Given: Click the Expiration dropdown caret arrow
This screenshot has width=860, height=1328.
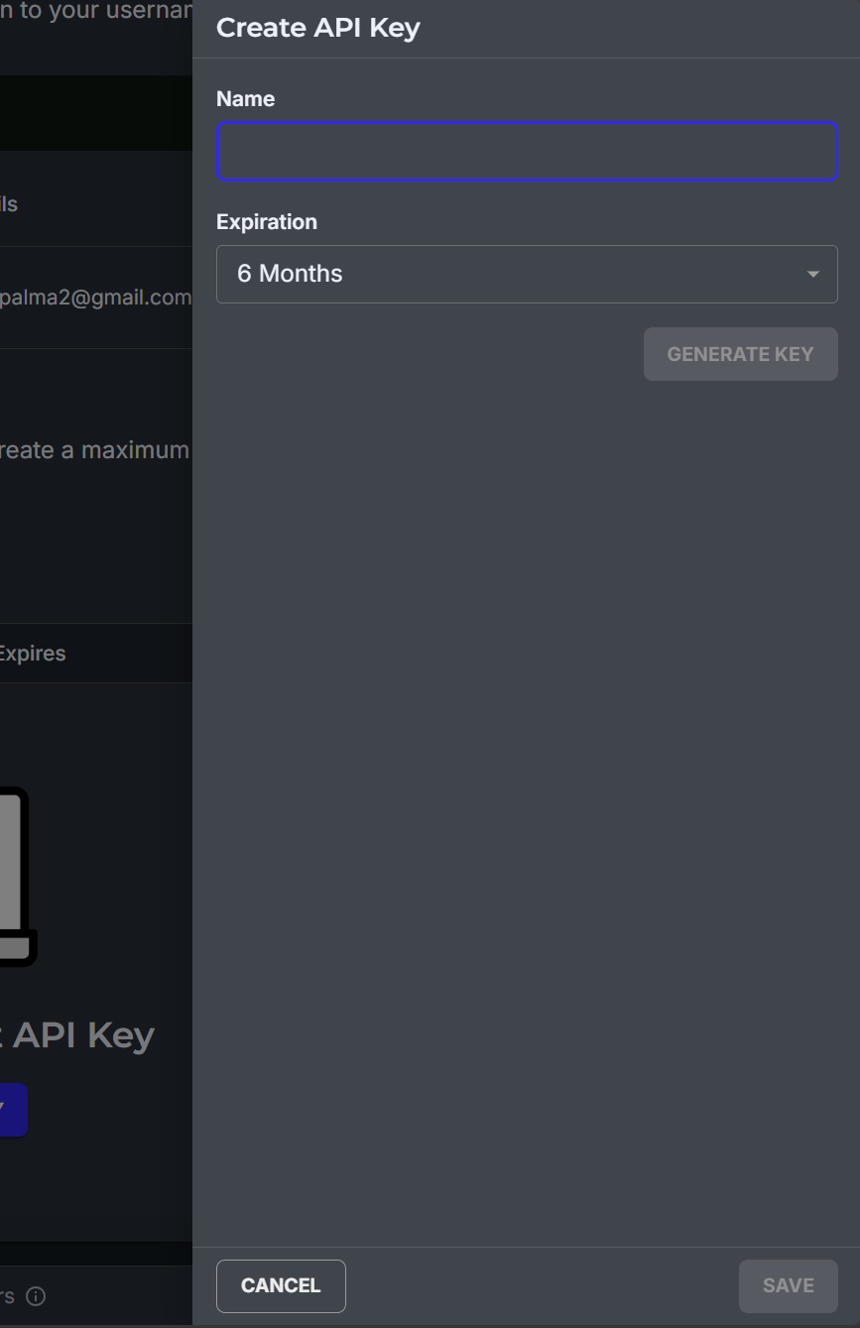Looking at the screenshot, I should pyautogui.click(x=813, y=274).
